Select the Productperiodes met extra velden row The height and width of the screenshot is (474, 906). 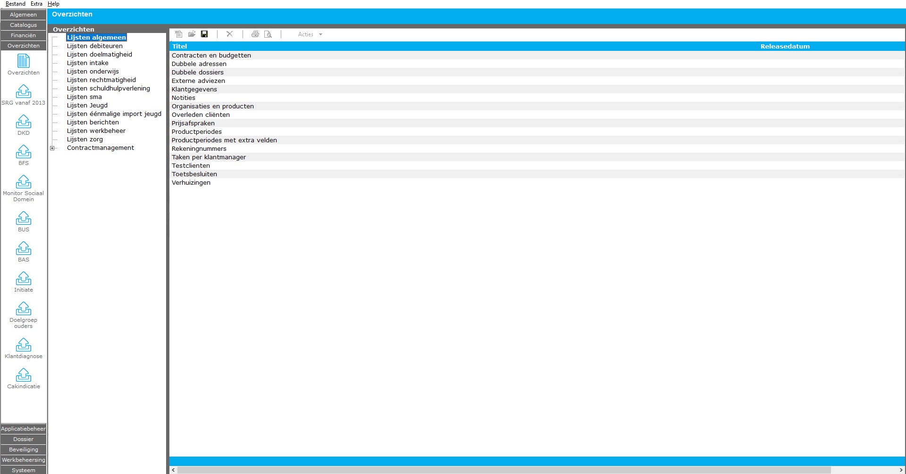click(224, 140)
